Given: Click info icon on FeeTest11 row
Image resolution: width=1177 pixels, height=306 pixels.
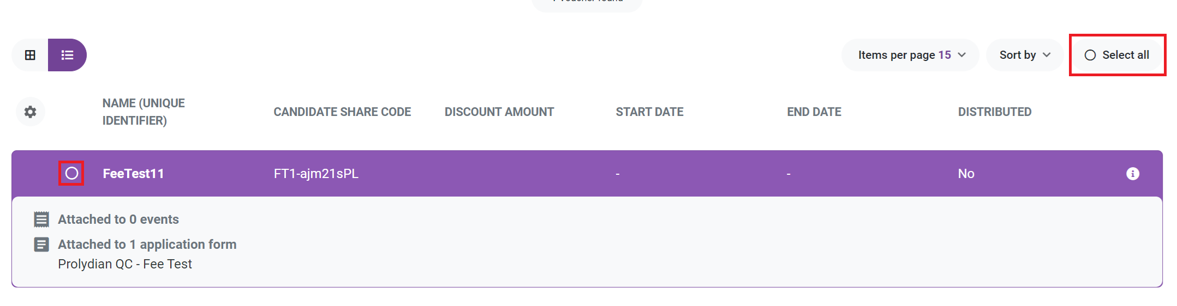Looking at the screenshot, I should pyautogui.click(x=1133, y=174).
